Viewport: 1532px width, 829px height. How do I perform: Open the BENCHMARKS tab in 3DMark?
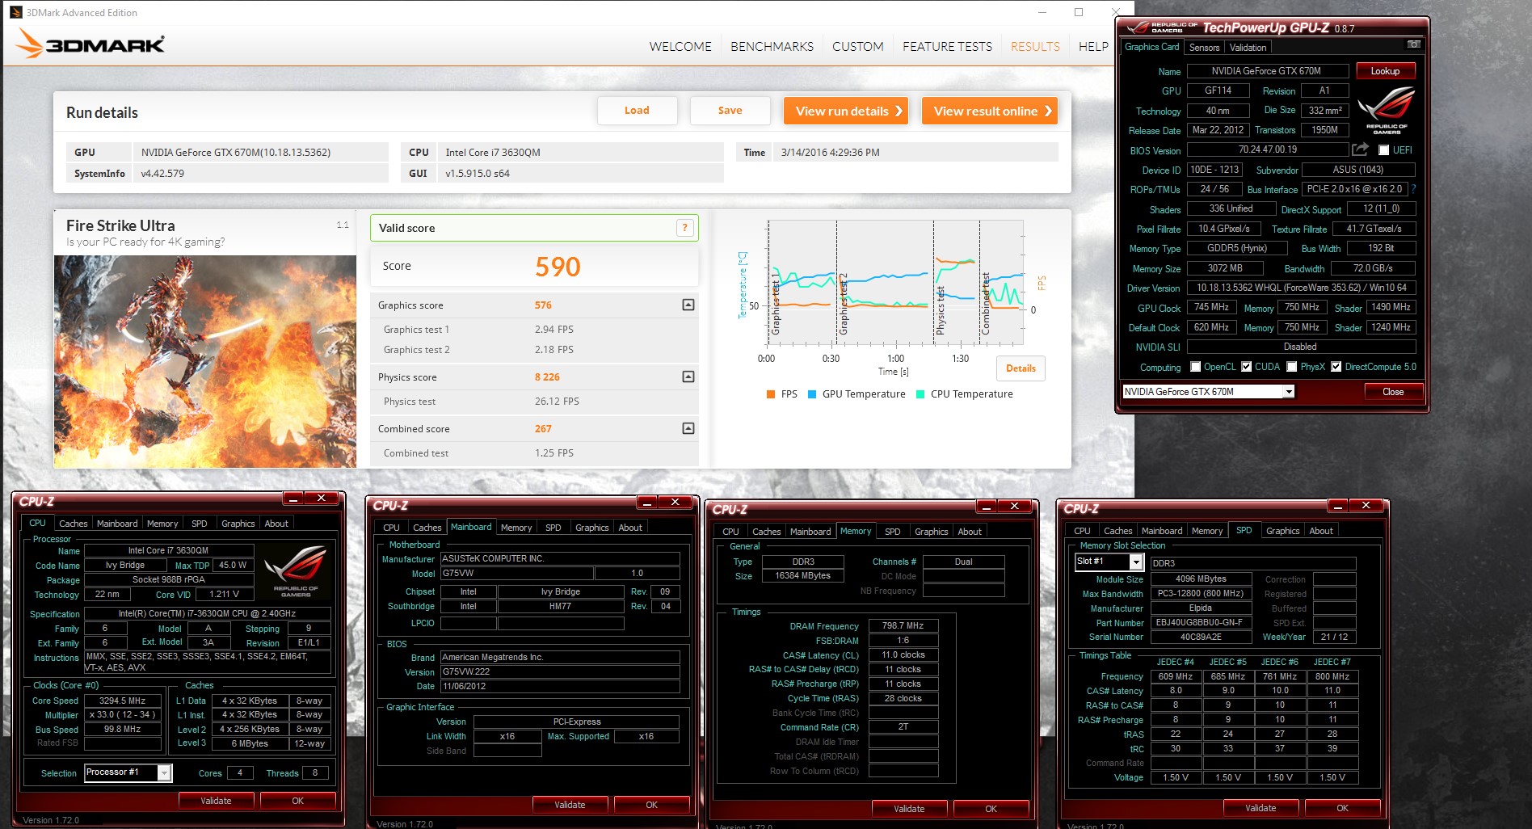click(x=772, y=47)
